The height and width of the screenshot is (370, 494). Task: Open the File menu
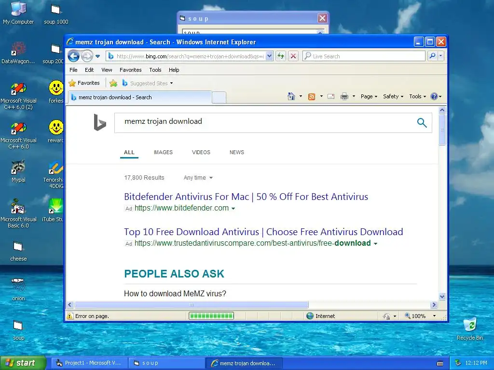pyautogui.click(x=73, y=70)
